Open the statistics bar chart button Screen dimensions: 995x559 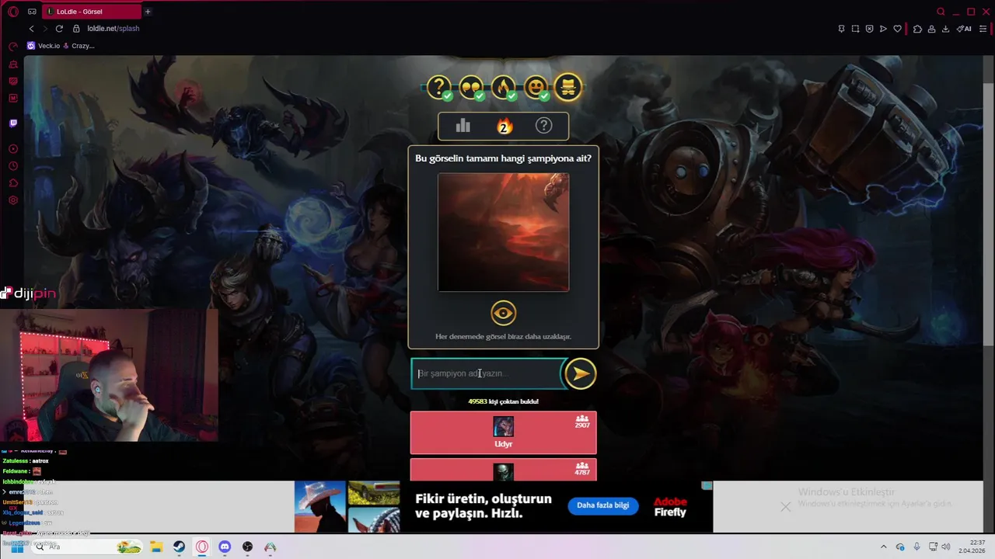point(463,126)
